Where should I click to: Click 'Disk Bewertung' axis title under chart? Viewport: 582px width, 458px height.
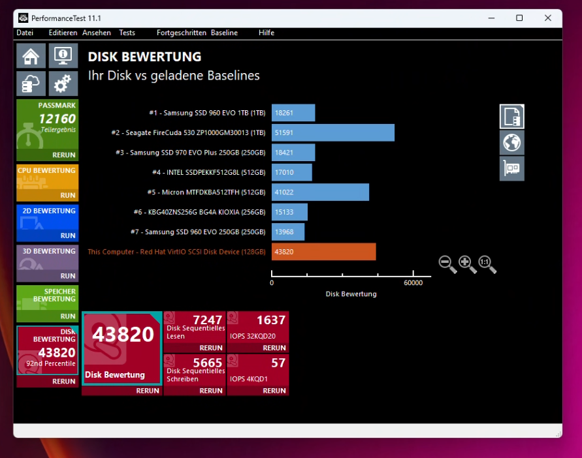pyautogui.click(x=351, y=294)
